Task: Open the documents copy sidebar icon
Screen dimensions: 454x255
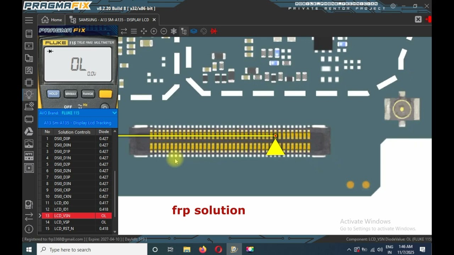Action: tap(29, 58)
